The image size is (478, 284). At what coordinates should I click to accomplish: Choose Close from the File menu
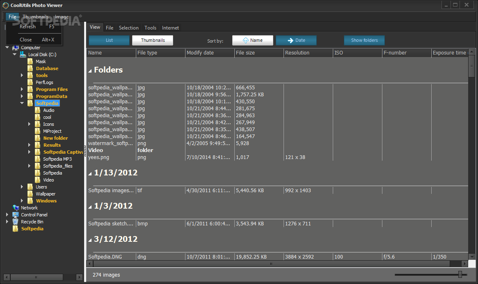click(x=34, y=40)
